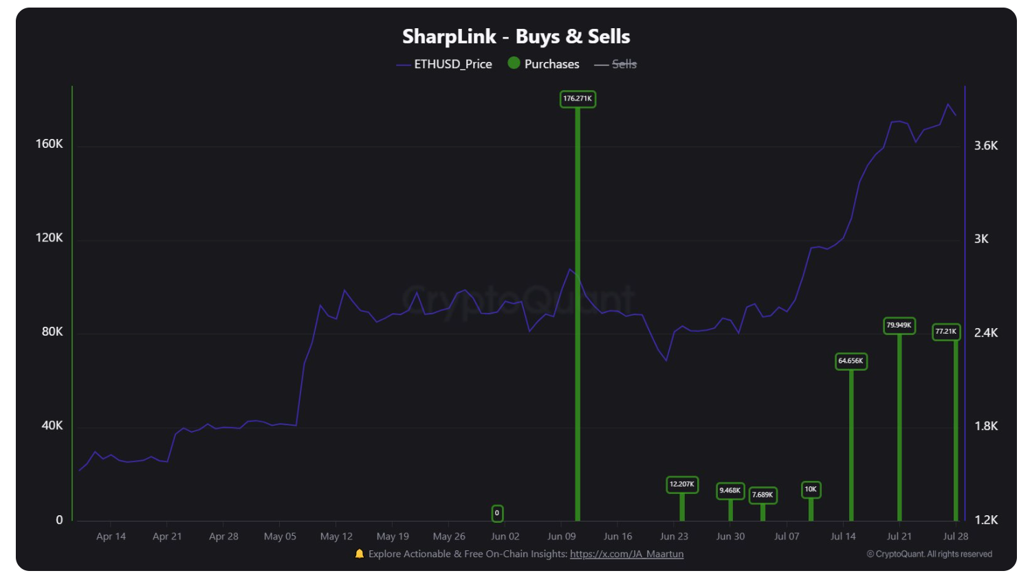Click the Jun 09 x-axis label

click(561, 537)
